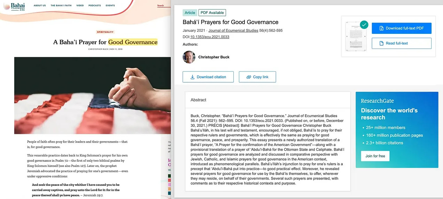Click the January 2021 publication date
This screenshot has height=199, width=443.
[x=194, y=31]
